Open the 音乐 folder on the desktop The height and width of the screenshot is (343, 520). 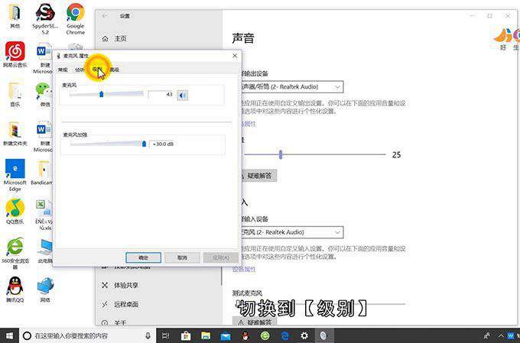click(15, 95)
